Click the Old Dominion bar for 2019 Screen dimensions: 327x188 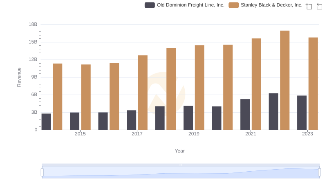pos(188,118)
